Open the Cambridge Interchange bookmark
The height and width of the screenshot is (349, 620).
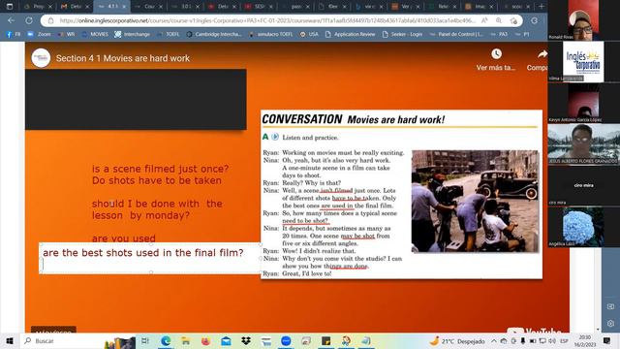pos(214,35)
